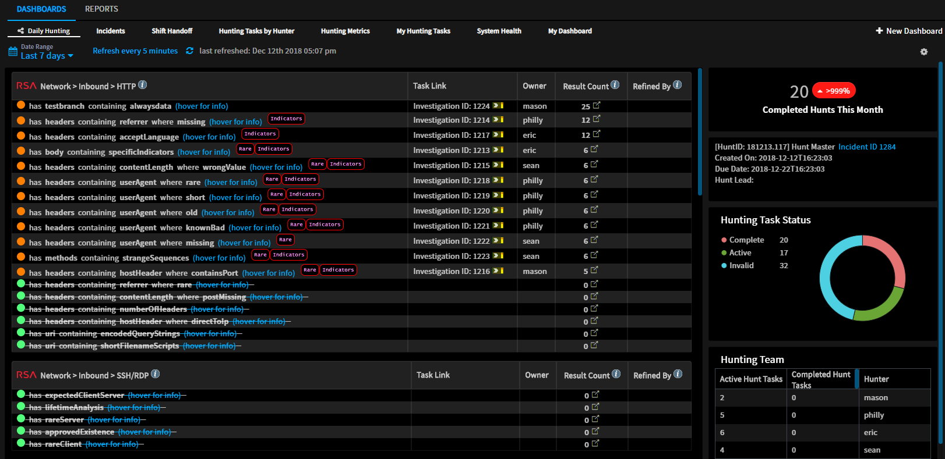Open the Shift Handoff dashboard tab
The width and height of the screenshot is (945, 459).
(172, 31)
